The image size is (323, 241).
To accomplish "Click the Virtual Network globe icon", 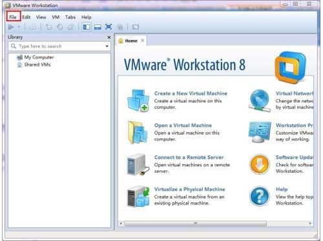I will [260, 101].
